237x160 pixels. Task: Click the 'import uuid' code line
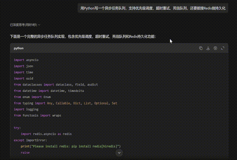coord(23,79)
